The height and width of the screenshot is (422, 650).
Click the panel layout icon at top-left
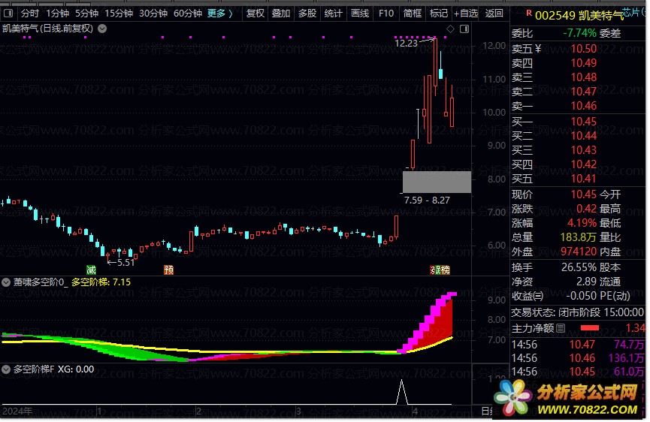8,14
